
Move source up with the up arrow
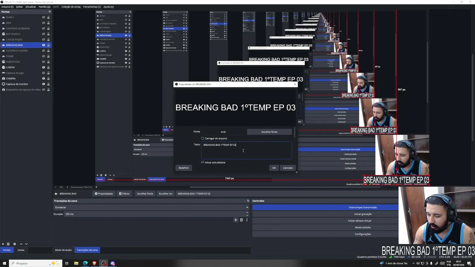tap(21, 244)
